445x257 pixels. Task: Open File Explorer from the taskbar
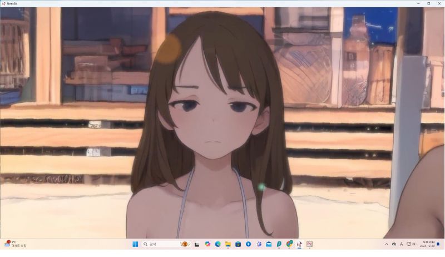pos(228,244)
